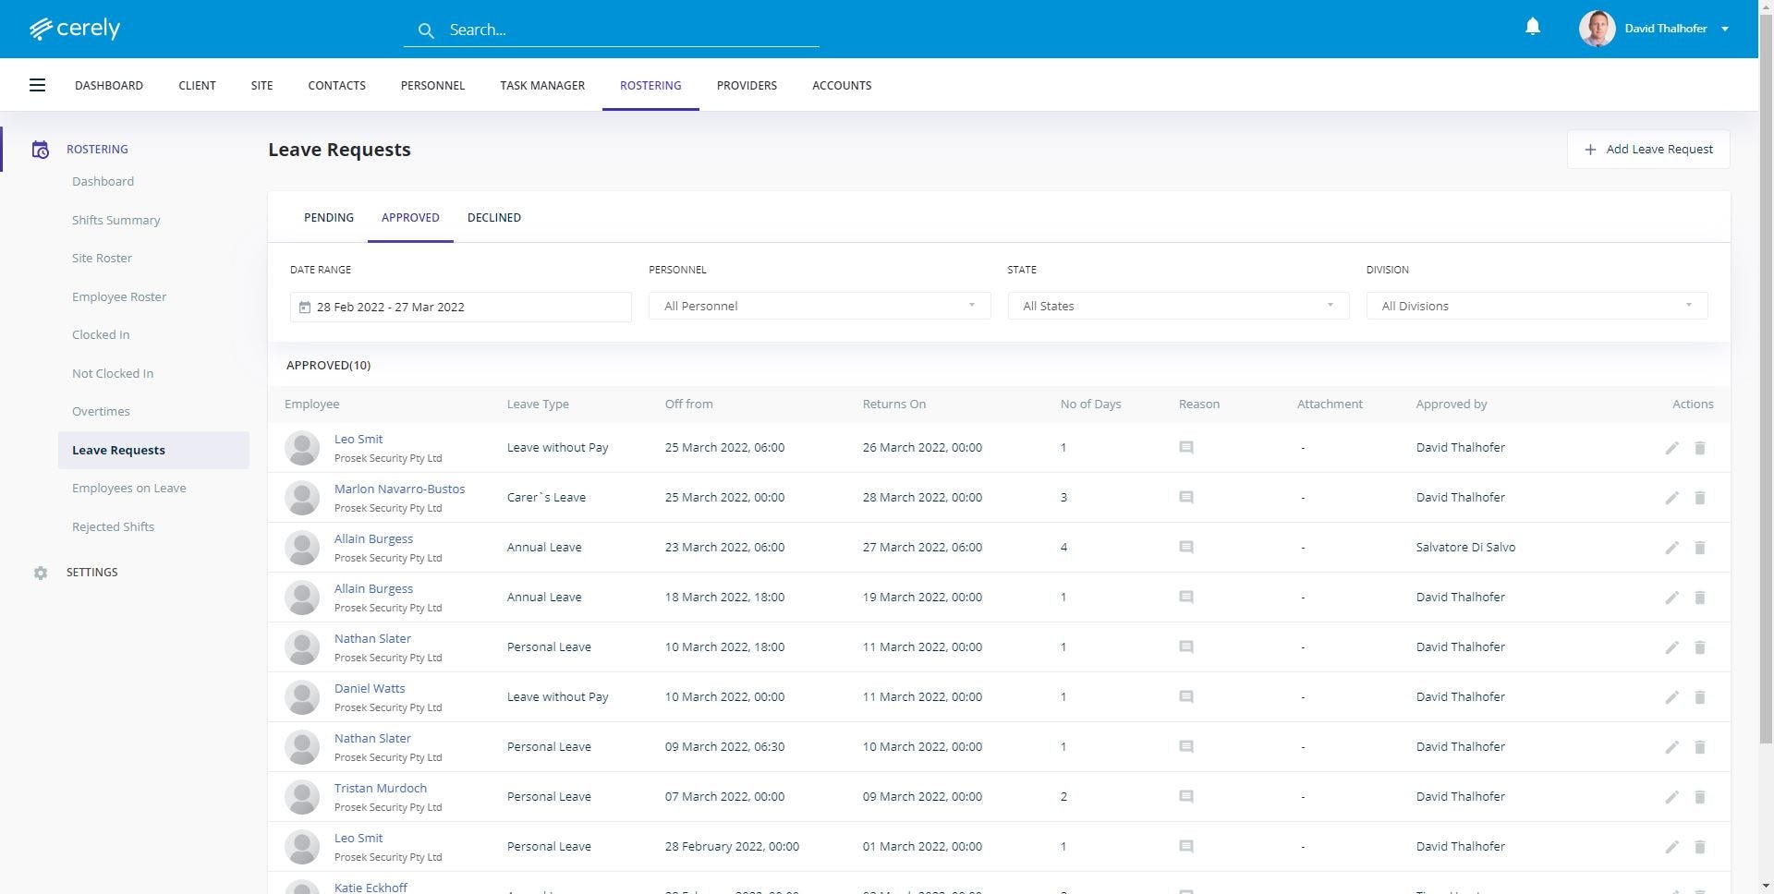Viewport: 1774px width, 894px height.
Task: Edit Leo Smit's Leave without Pay request
Action: tap(1671, 448)
